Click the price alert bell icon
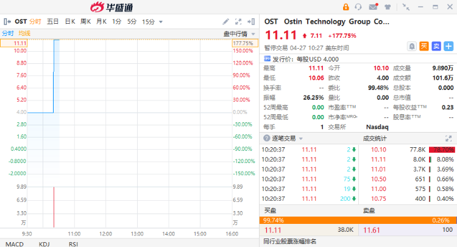Image resolution: width=457 pixels, height=247 pixels. (x=413, y=46)
